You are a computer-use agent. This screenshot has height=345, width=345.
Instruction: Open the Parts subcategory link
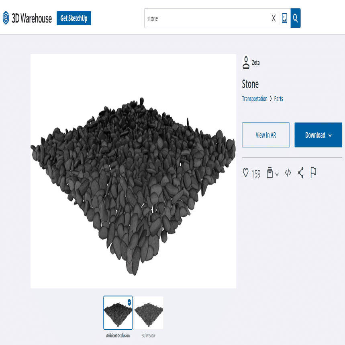coord(279,99)
